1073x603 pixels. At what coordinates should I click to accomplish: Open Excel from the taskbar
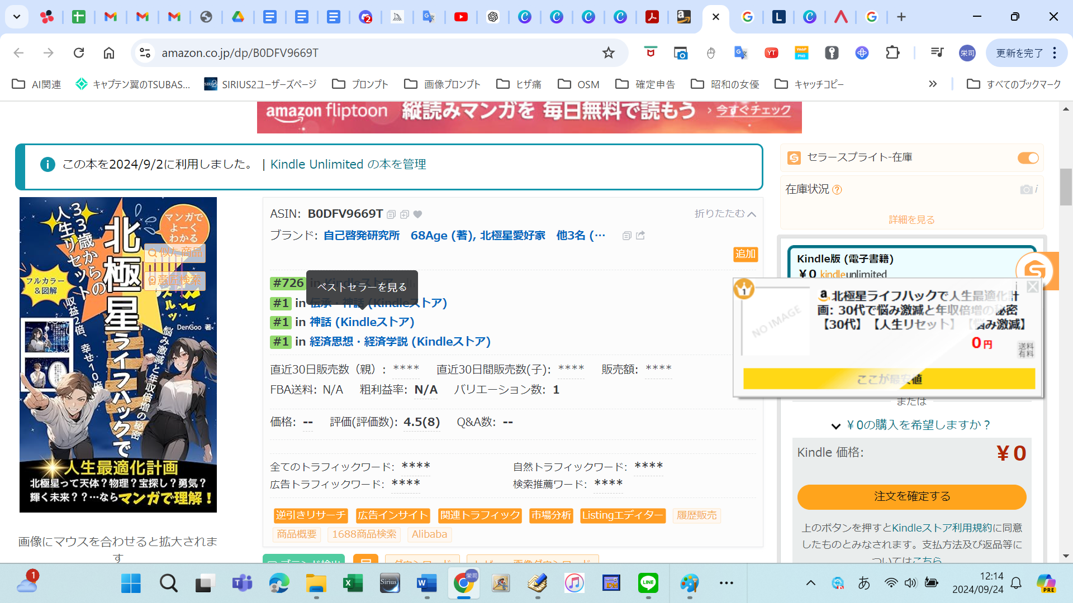click(x=353, y=583)
